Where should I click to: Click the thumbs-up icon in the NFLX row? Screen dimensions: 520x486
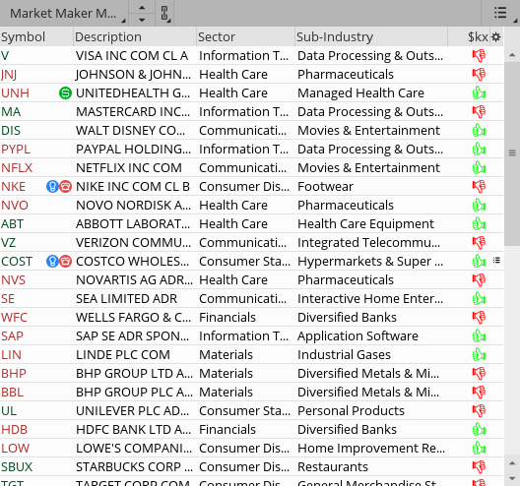pos(479,167)
